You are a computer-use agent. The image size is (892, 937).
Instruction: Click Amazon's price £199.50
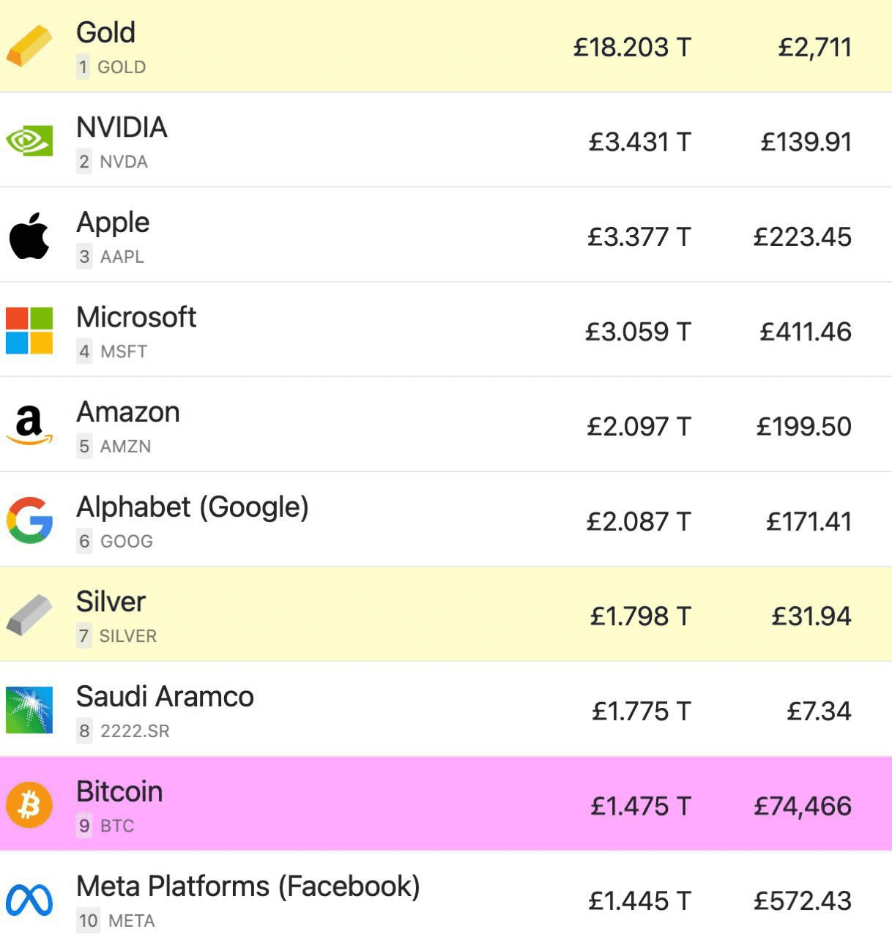click(804, 426)
